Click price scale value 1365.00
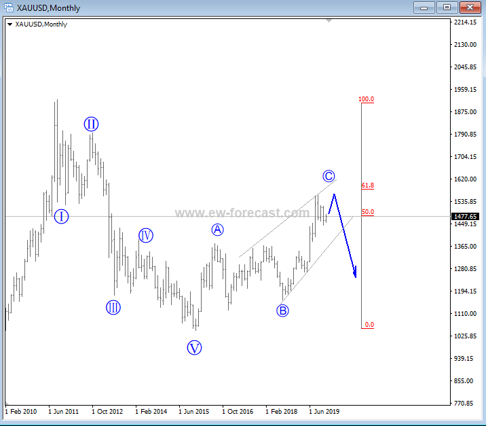Screen dimensions: 486x426 point(465,247)
